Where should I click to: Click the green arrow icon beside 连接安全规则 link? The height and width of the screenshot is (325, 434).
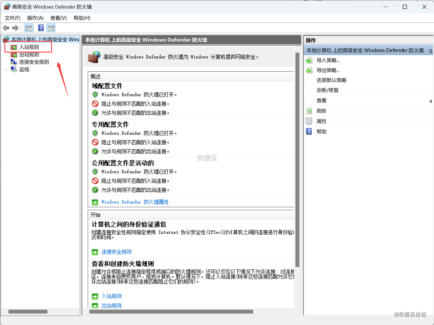pos(95,252)
